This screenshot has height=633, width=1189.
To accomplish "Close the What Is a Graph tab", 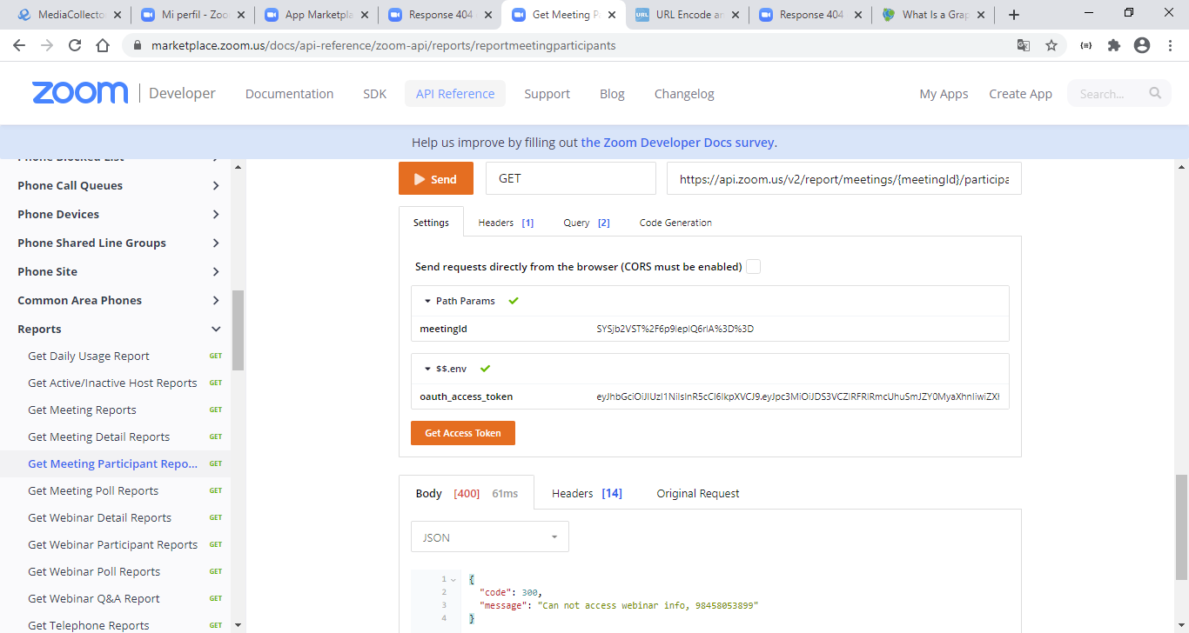I will 983,15.
